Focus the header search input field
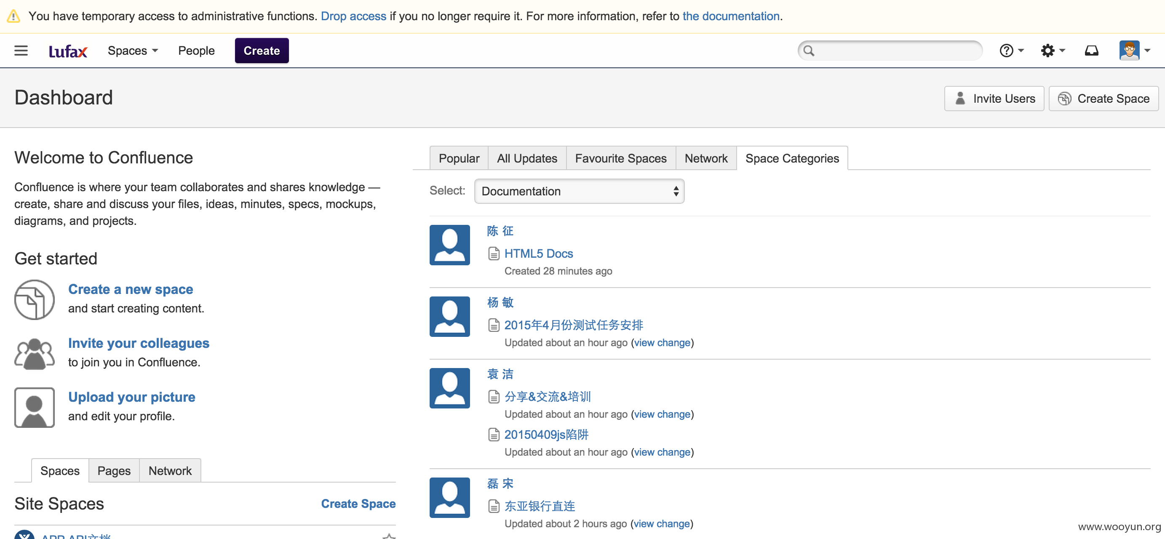This screenshot has width=1165, height=539. 890,51
